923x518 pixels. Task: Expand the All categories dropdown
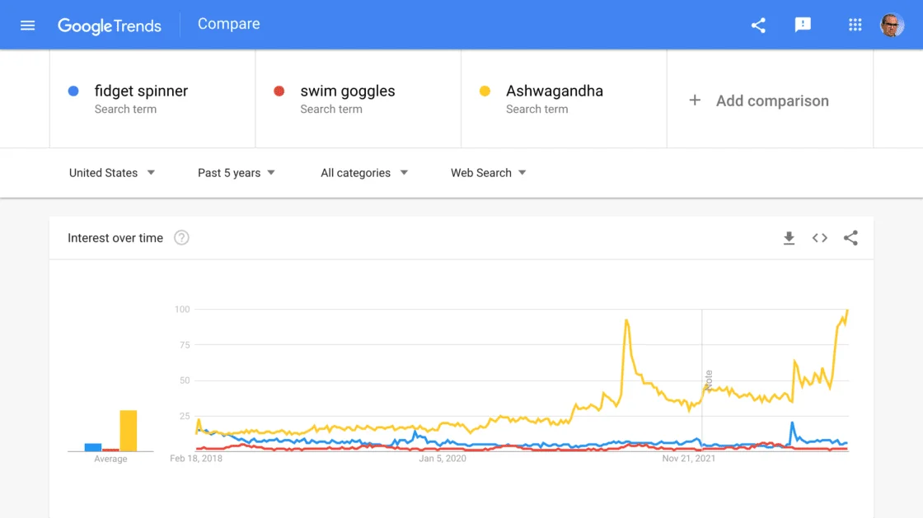(364, 173)
